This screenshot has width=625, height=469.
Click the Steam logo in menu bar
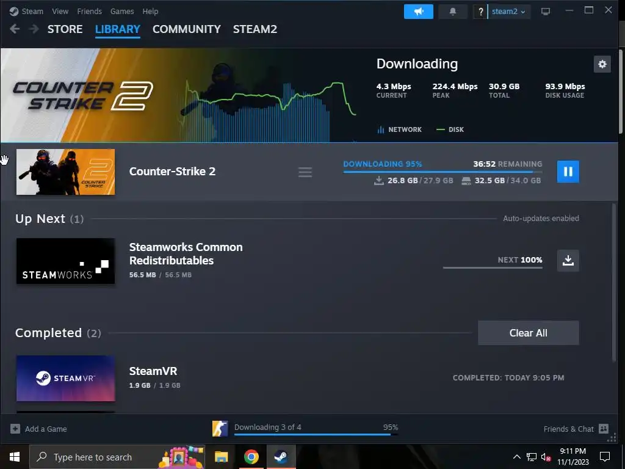(x=14, y=11)
